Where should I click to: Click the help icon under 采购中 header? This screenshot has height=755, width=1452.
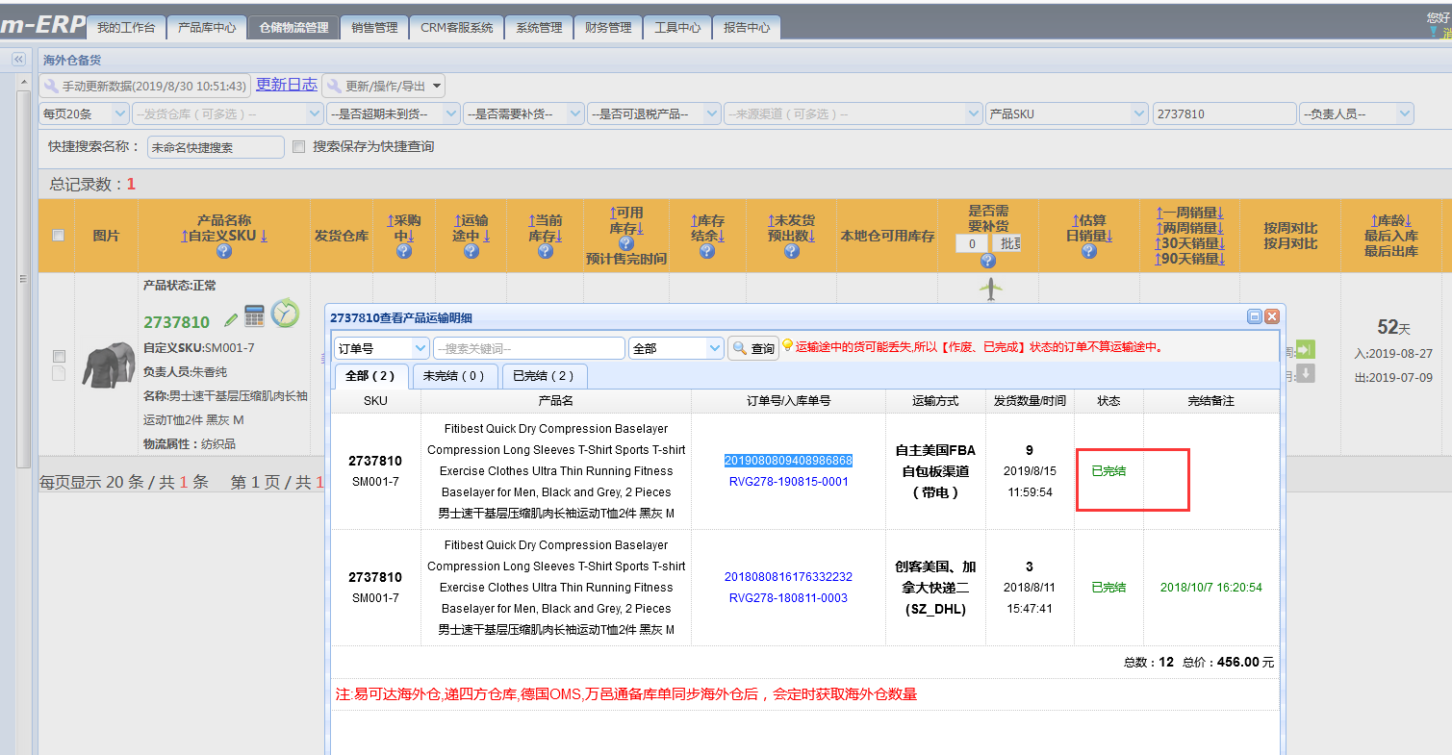pyautogui.click(x=403, y=251)
